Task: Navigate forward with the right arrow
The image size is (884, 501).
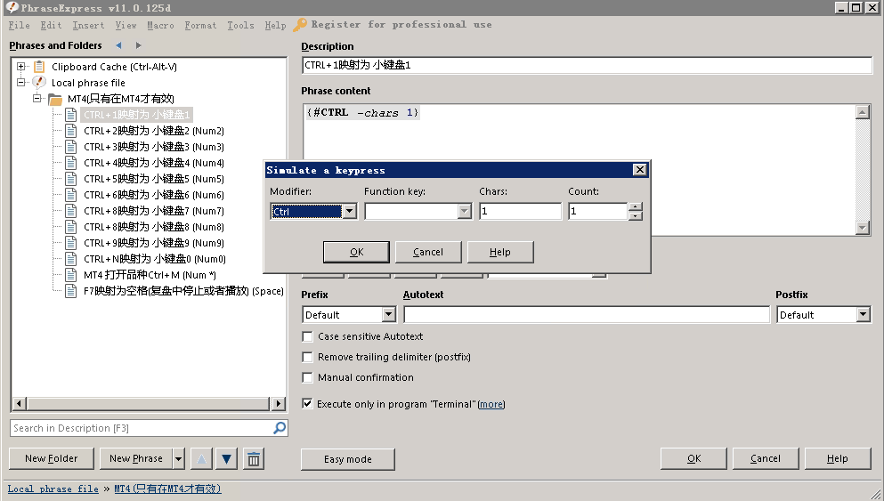Action: pyautogui.click(x=139, y=45)
